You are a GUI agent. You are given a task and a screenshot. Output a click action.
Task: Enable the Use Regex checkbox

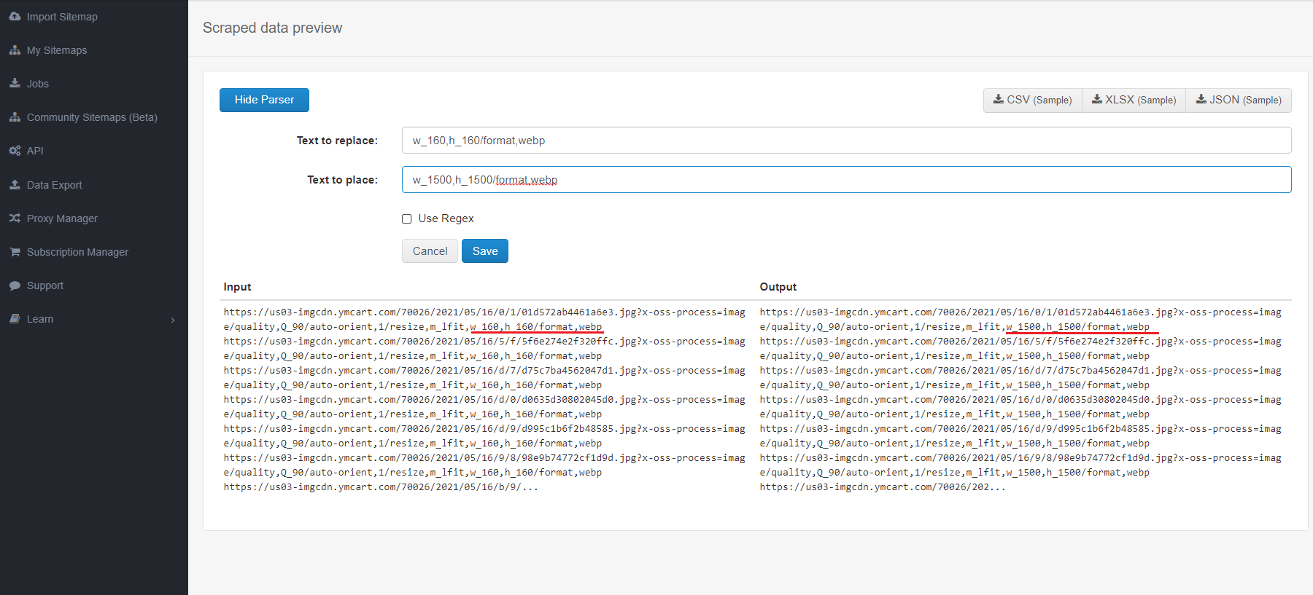click(407, 219)
